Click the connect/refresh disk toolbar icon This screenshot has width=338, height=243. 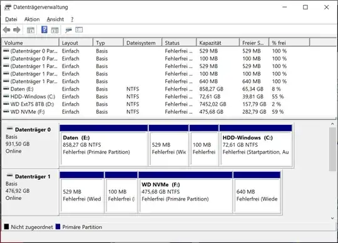point(69,30)
